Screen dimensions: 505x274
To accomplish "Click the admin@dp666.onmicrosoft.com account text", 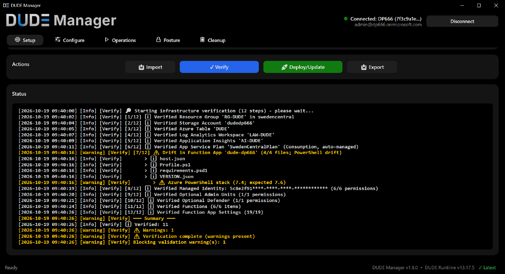I will click(x=388, y=25).
